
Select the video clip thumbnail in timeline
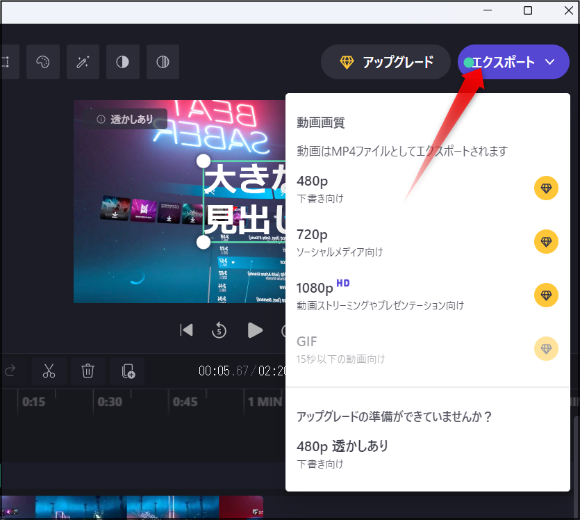(132, 507)
